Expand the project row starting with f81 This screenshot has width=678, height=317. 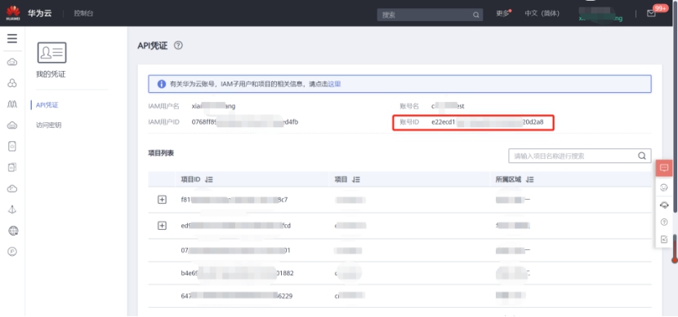[x=163, y=200]
